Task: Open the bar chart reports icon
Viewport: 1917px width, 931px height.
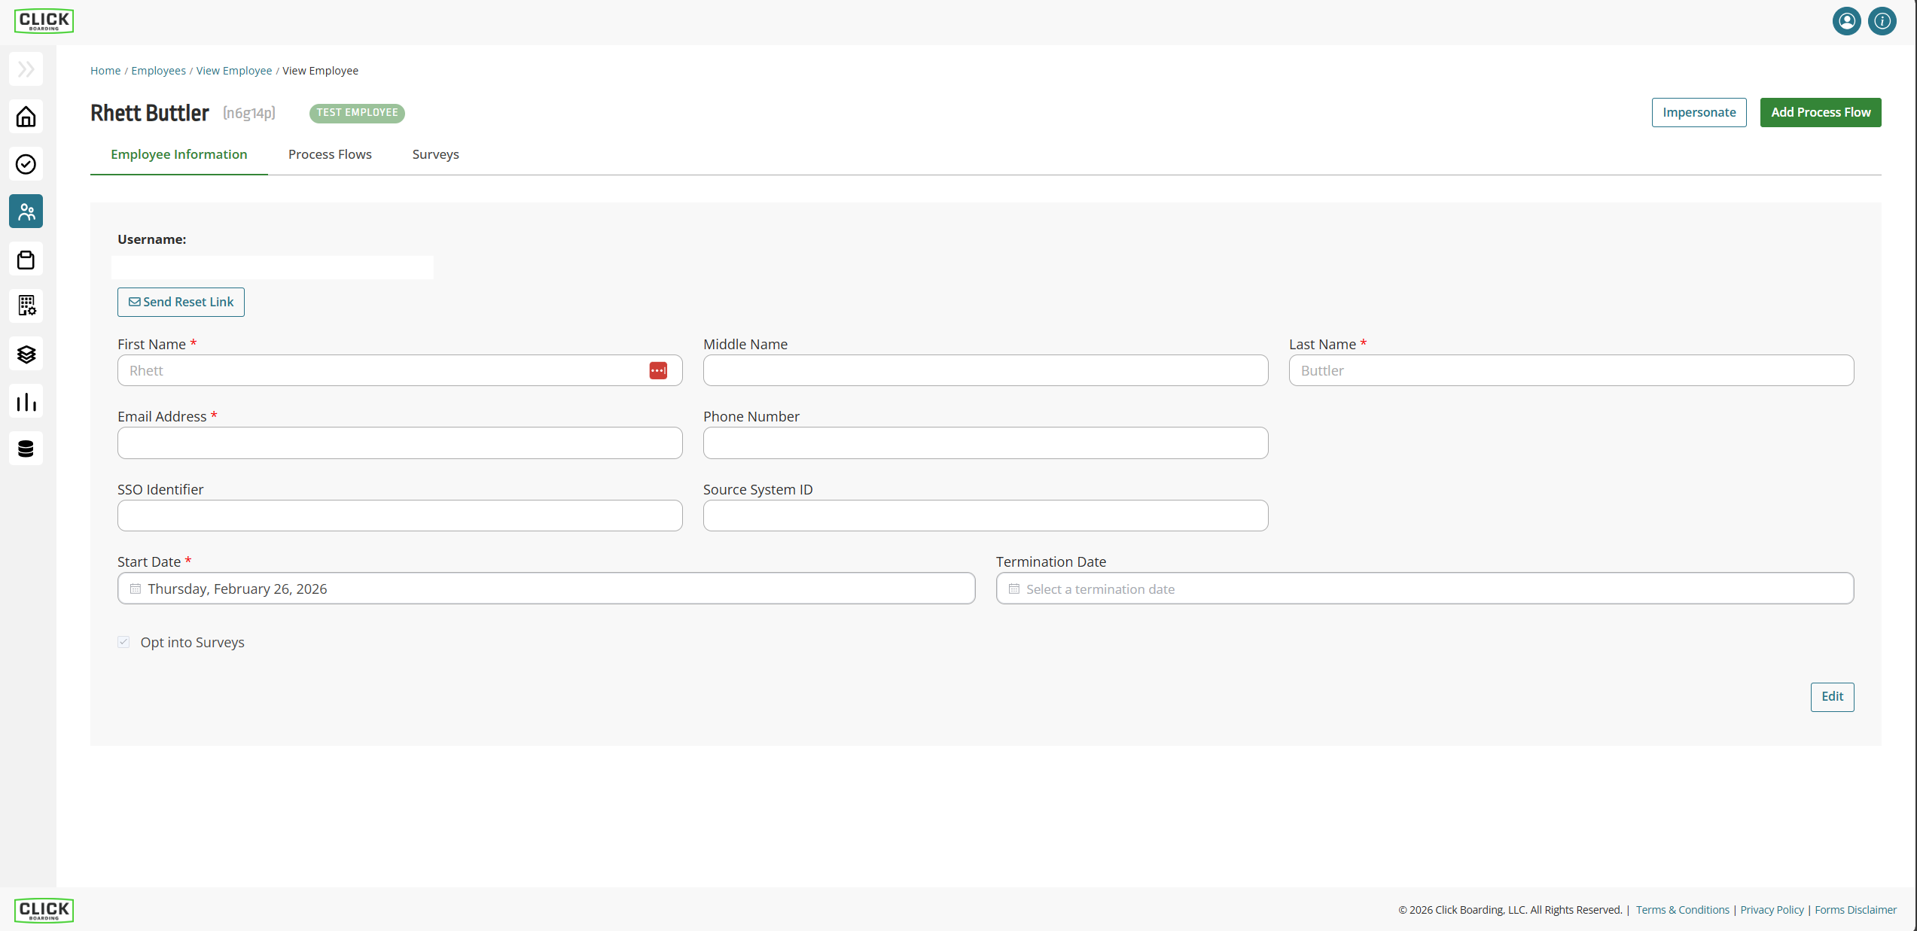Action: click(26, 401)
